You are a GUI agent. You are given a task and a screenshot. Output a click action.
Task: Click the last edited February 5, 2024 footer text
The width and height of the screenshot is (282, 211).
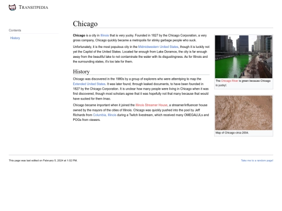(43, 160)
